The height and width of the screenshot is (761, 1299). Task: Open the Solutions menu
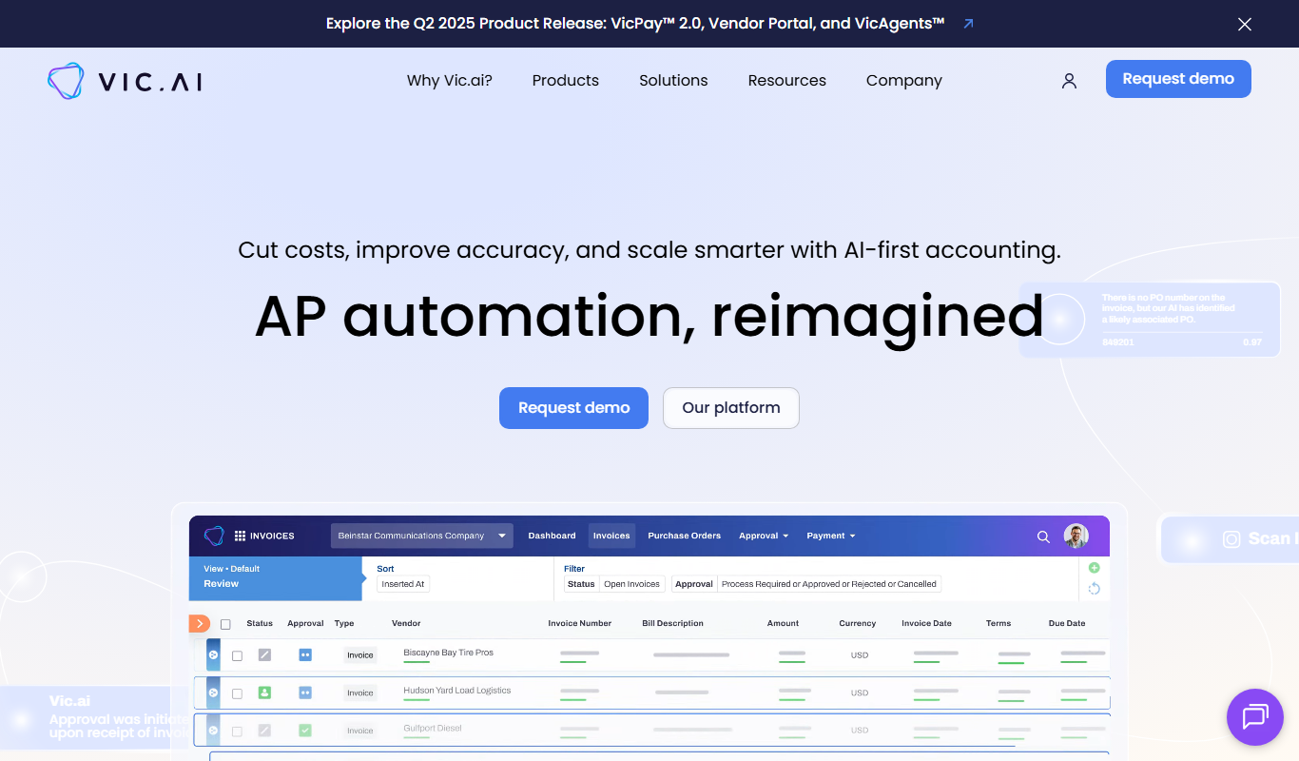[673, 81]
